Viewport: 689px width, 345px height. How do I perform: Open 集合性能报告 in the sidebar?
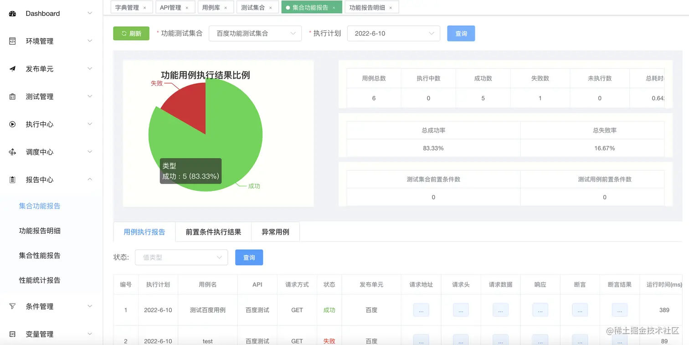[40, 255]
